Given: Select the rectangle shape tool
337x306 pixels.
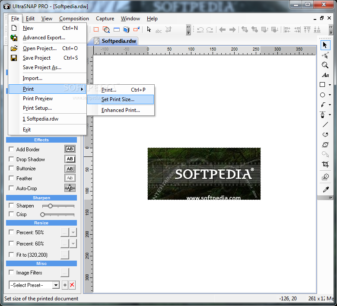Looking at the screenshot, I should click(322, 85).
